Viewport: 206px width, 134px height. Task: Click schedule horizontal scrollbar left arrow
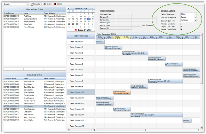click(97, 130)
